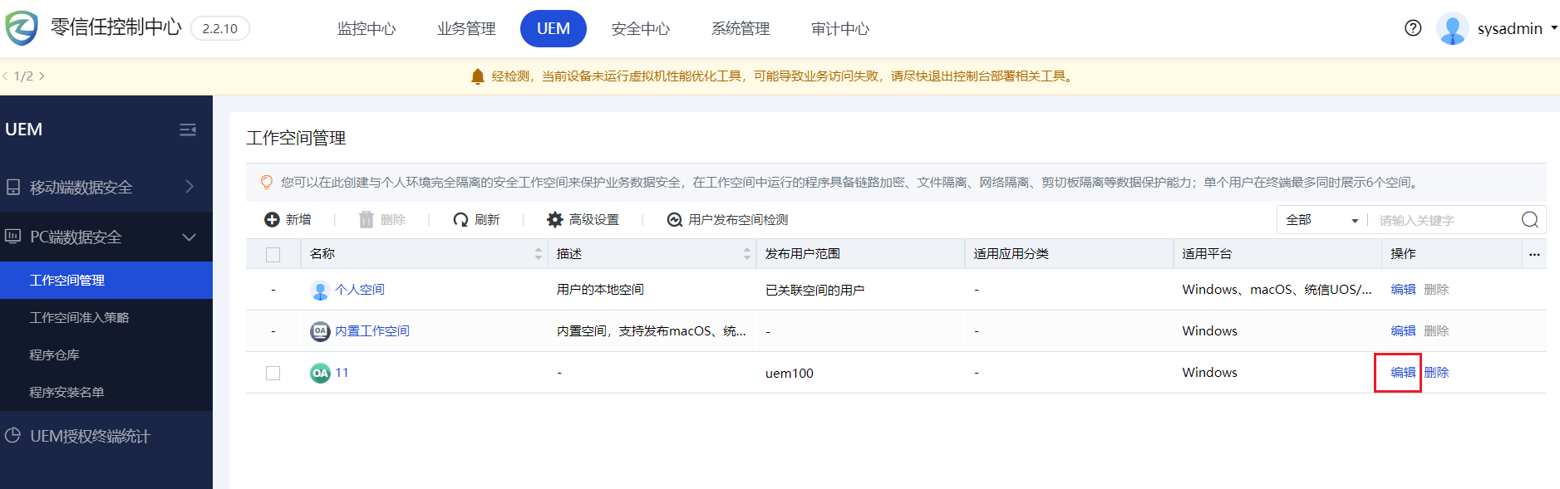The height and width of the screenshot is (489, 1560).
Task: Switch to the 安全中心 tab
Action: pyautogui.click(x=640, y=29)
